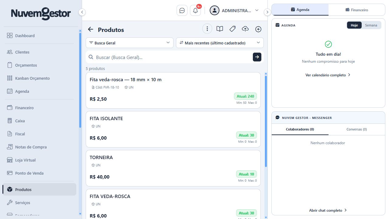Screen dimensions: 389x219
Task: Expand the right panel arrow
Action: tap(267, 12)
